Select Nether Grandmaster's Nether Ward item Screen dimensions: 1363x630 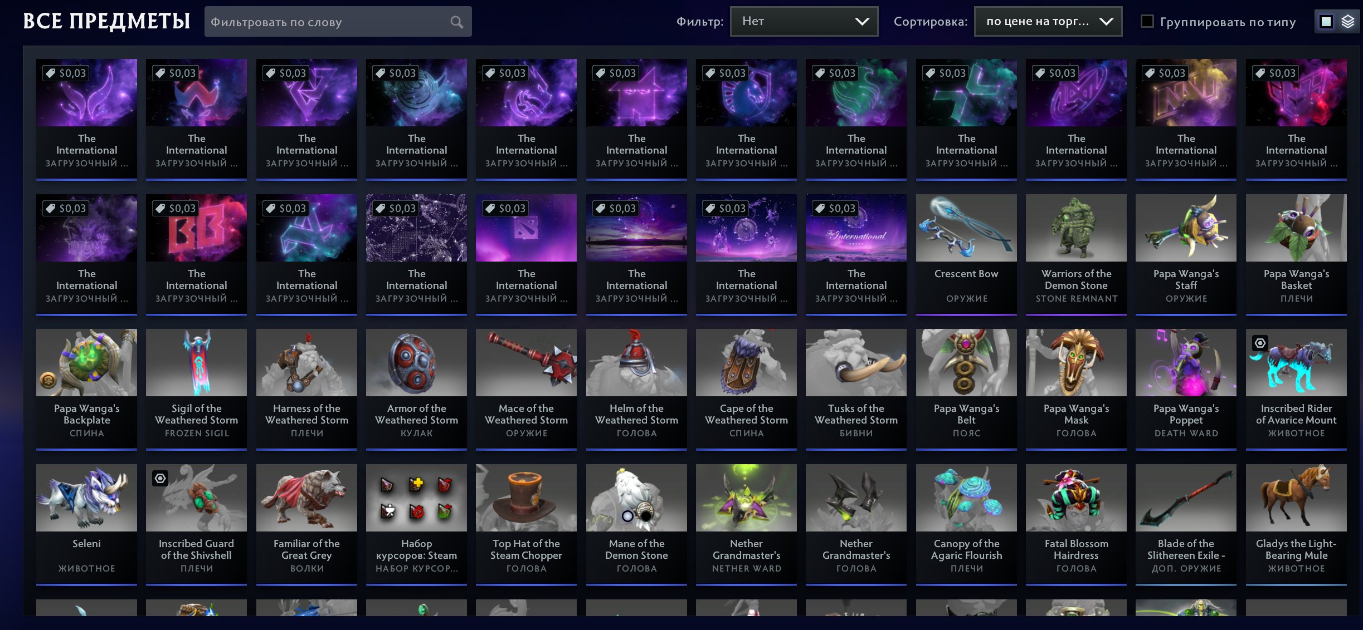coord(746,524)
